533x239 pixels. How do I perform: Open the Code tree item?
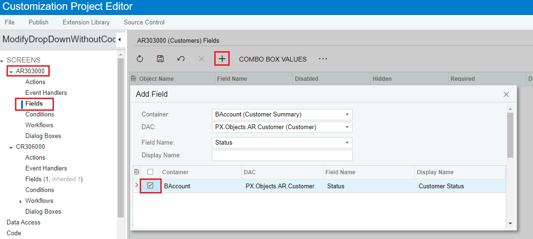[14, 233]
